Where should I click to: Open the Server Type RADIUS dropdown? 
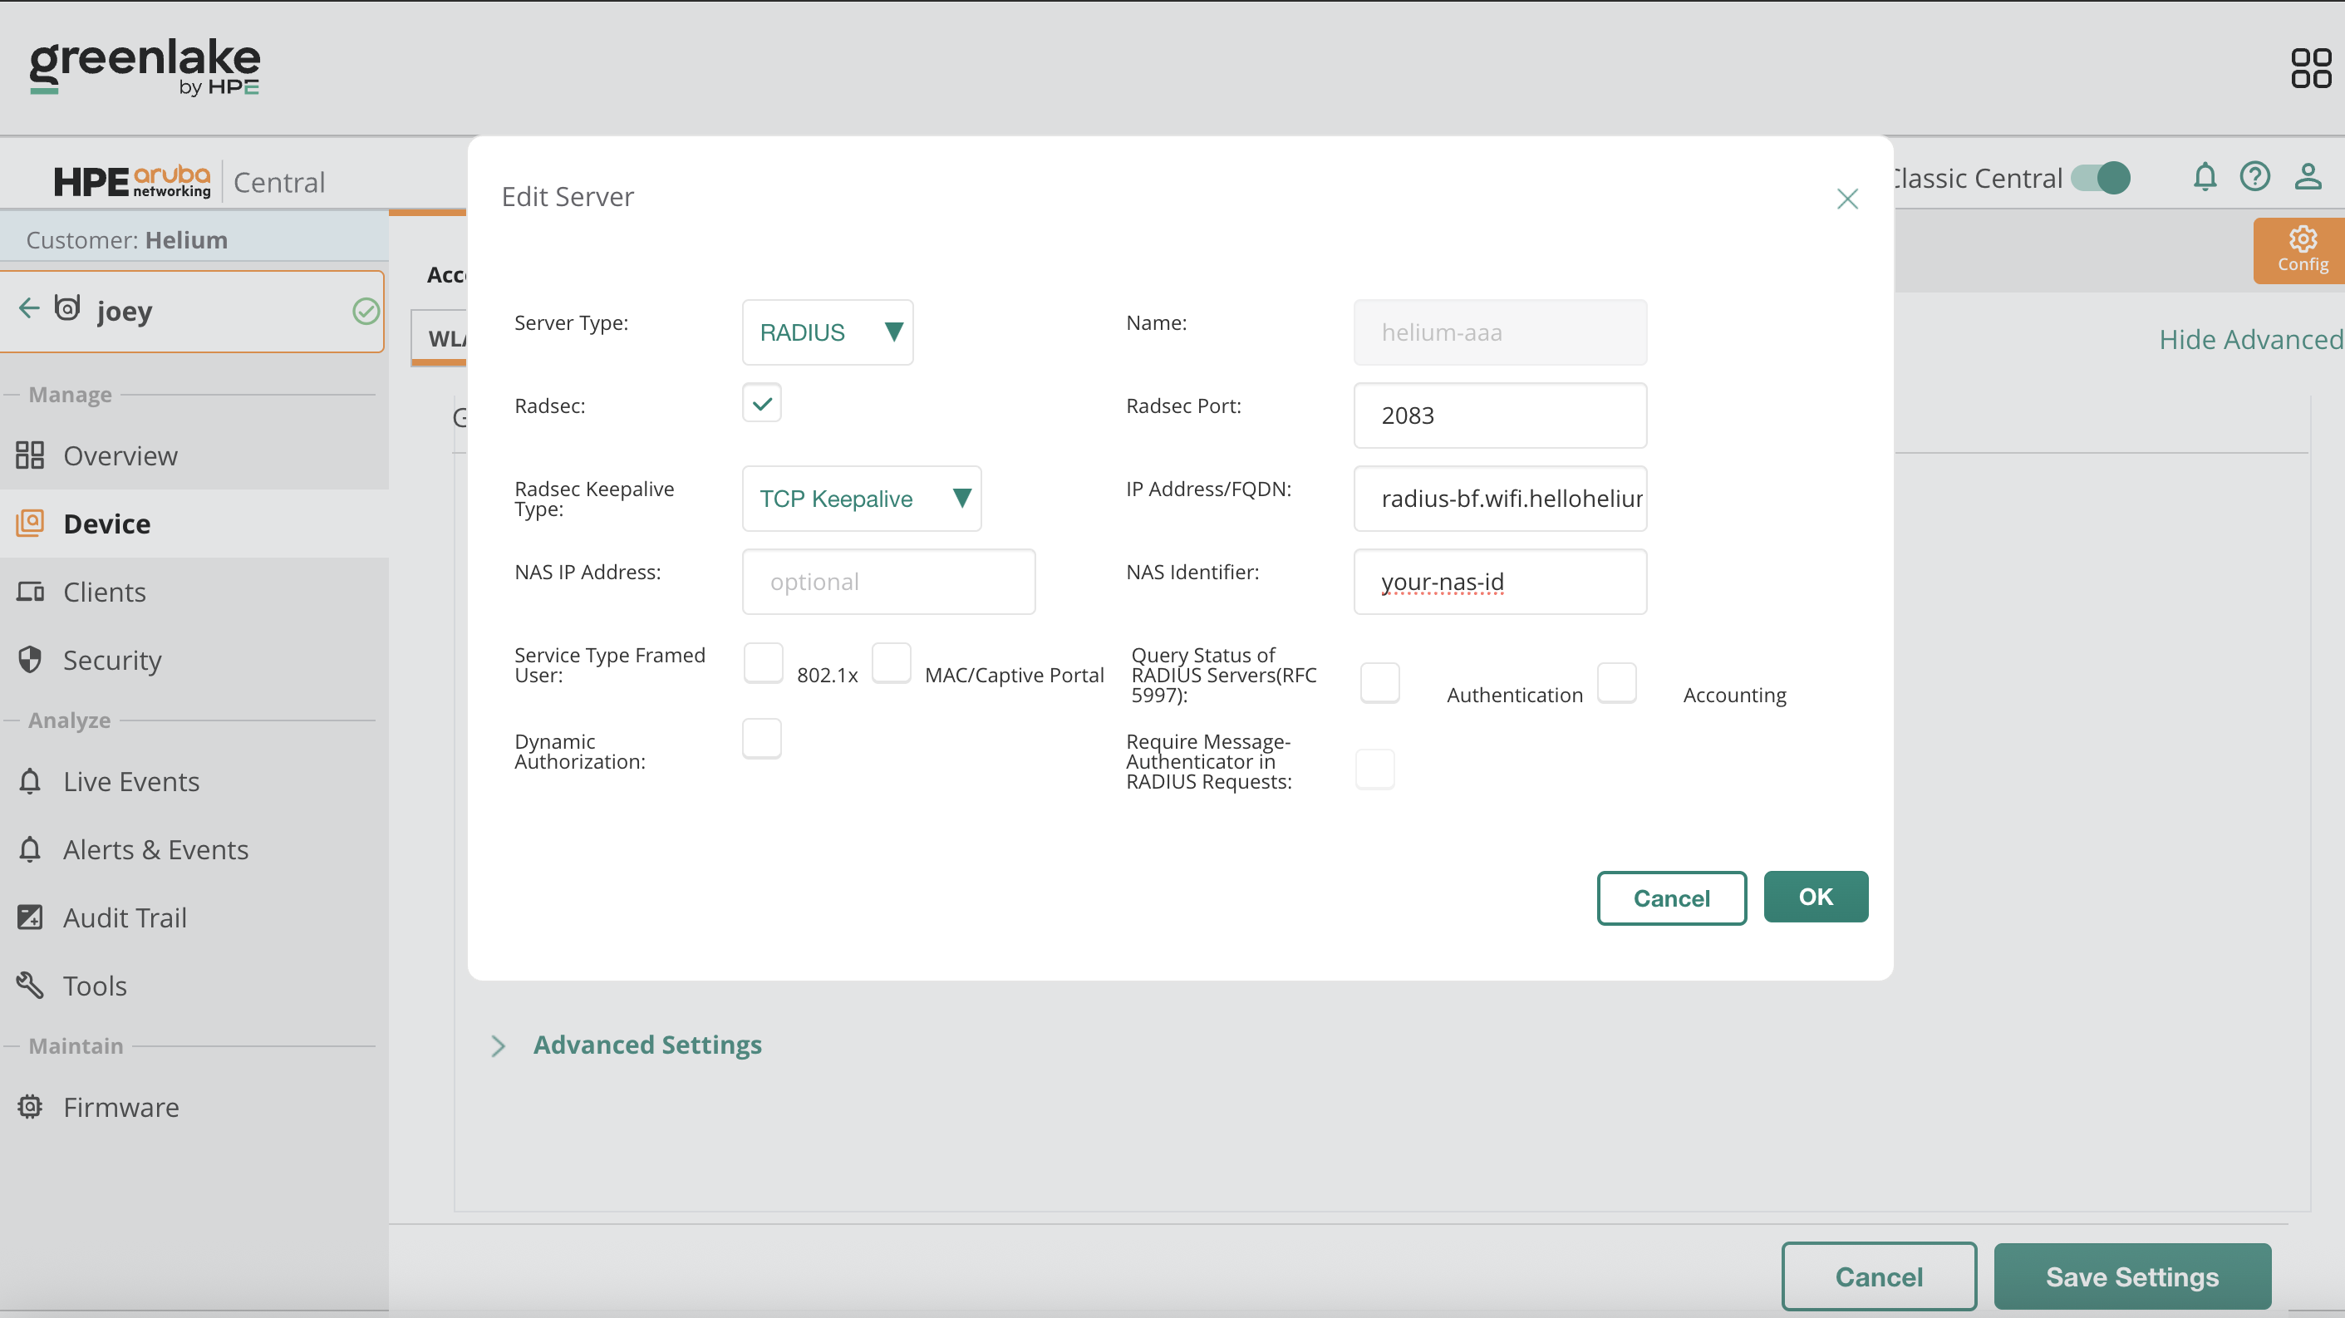point(827,332)
